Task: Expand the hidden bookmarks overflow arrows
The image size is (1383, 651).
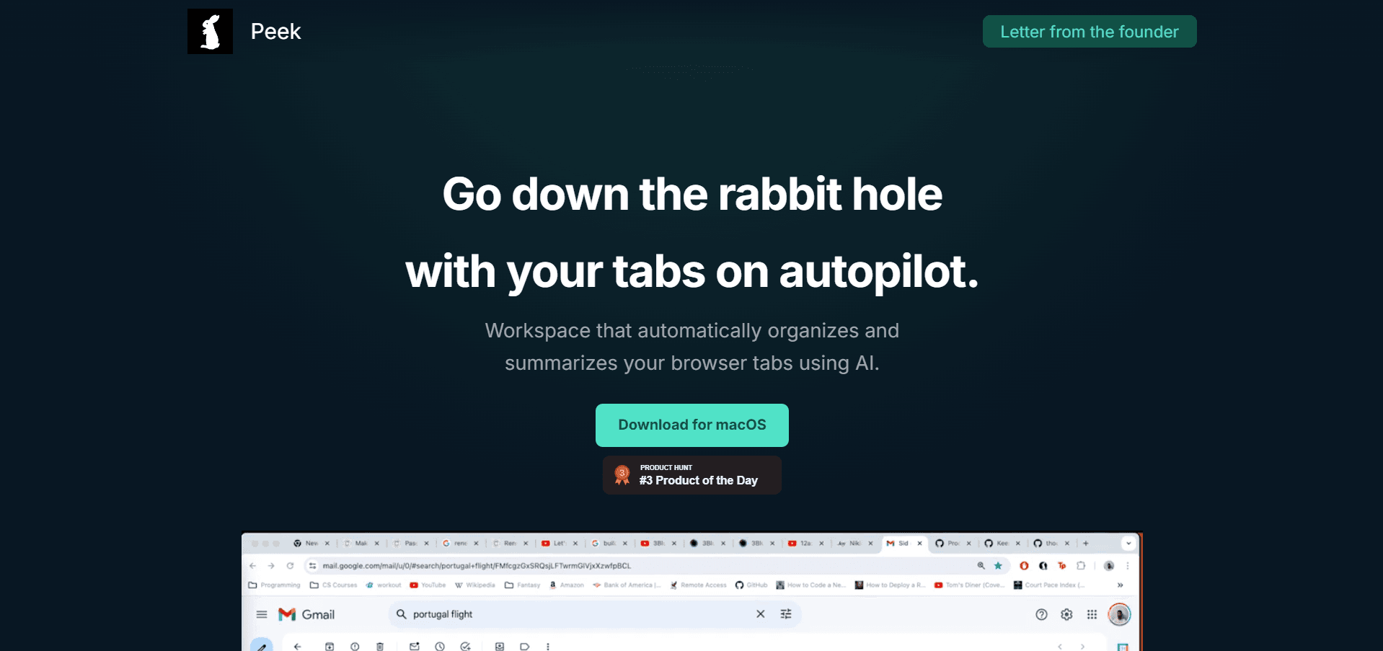Action: pos(1120,585)
